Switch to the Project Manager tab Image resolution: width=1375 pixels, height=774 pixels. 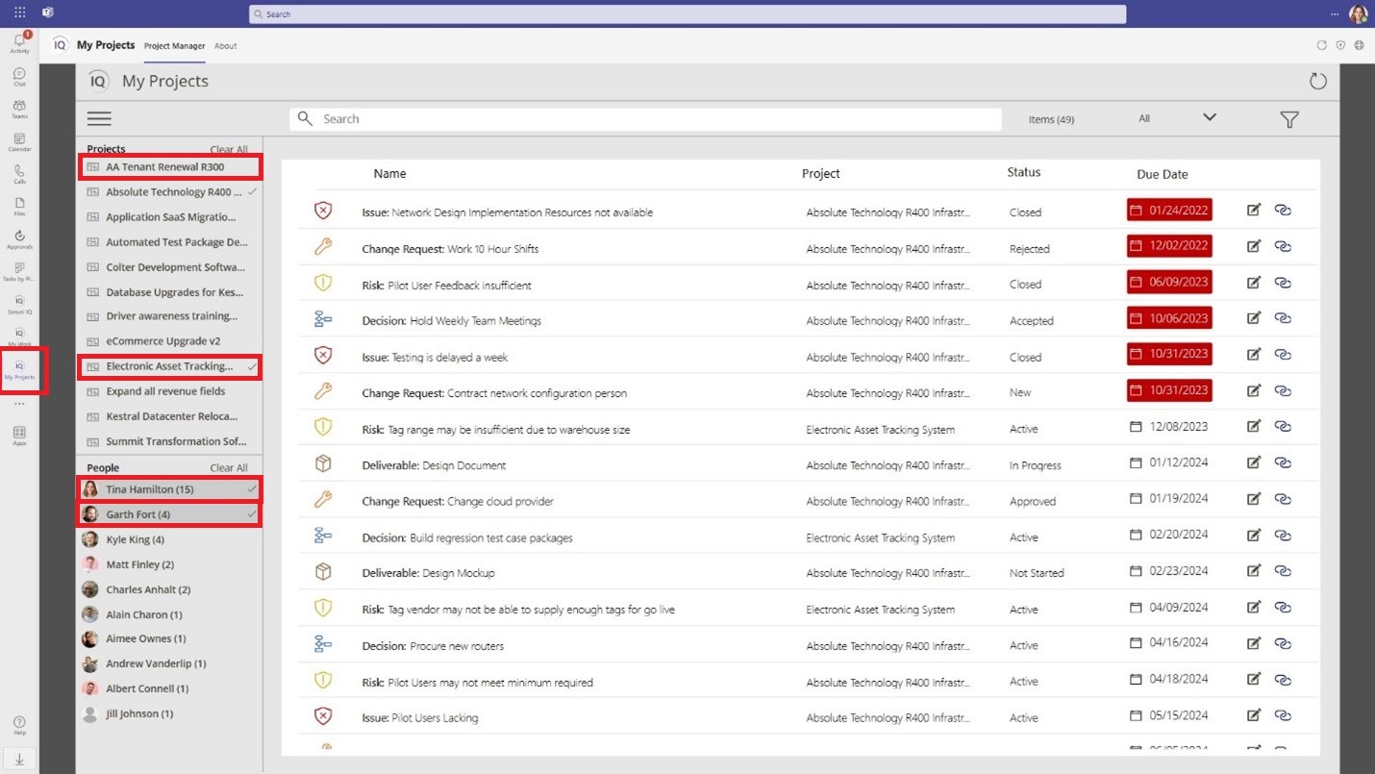174,46
